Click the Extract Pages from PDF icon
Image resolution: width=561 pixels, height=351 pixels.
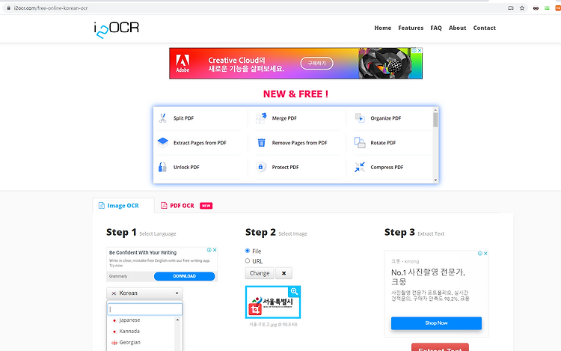[163, 142]
